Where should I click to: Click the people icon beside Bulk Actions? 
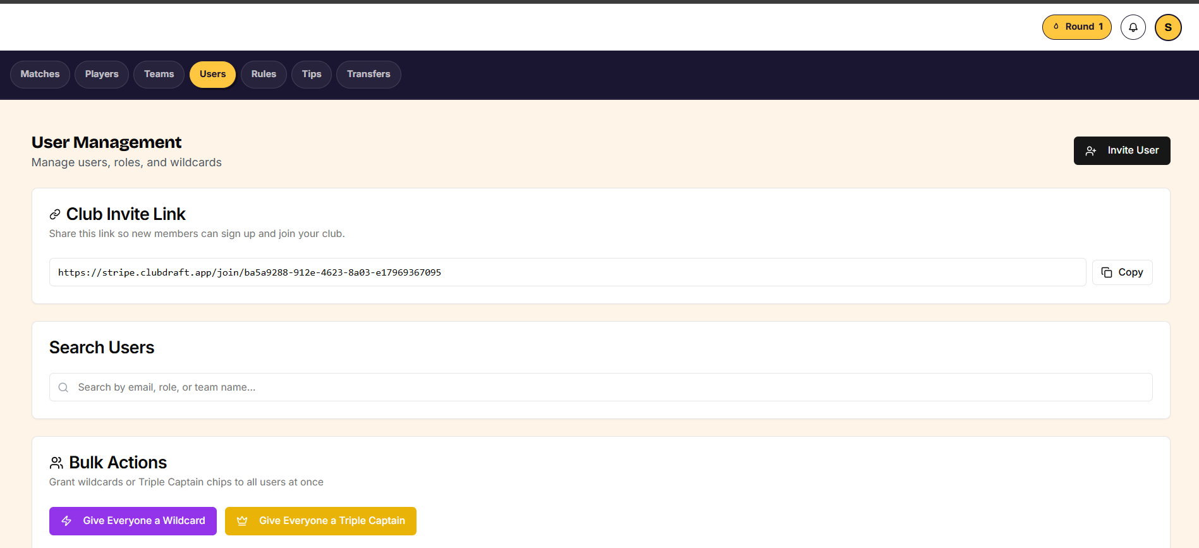[56, 463]
